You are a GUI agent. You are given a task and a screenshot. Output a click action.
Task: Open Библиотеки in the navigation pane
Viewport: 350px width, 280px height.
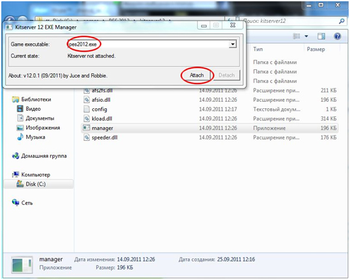point(36,99)
